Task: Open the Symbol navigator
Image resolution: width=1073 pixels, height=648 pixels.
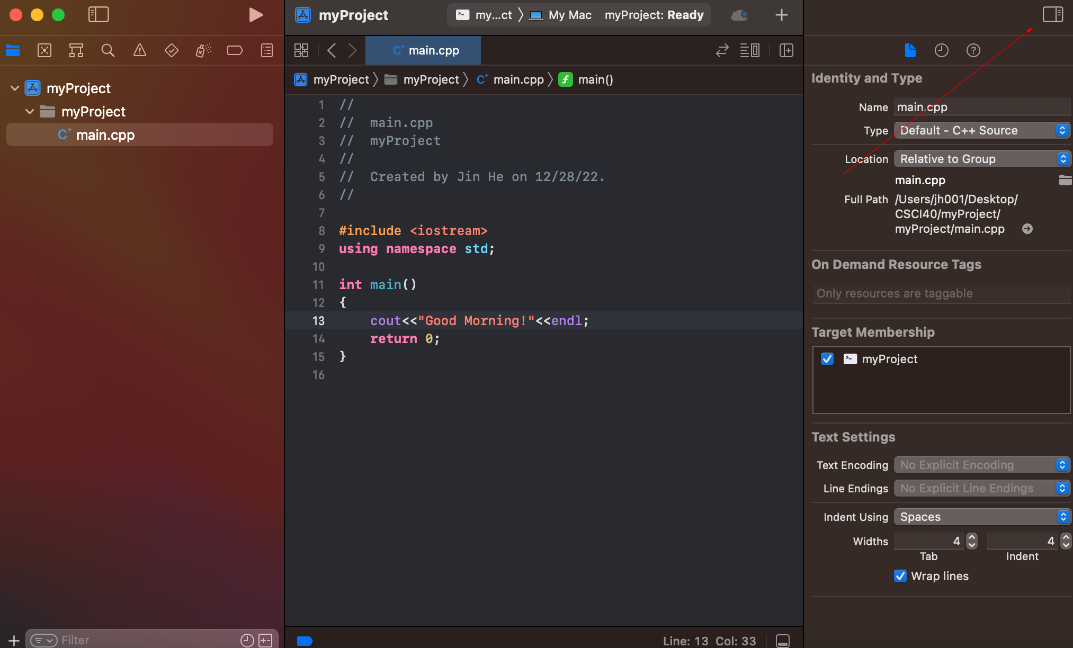Action: (76, 50)
